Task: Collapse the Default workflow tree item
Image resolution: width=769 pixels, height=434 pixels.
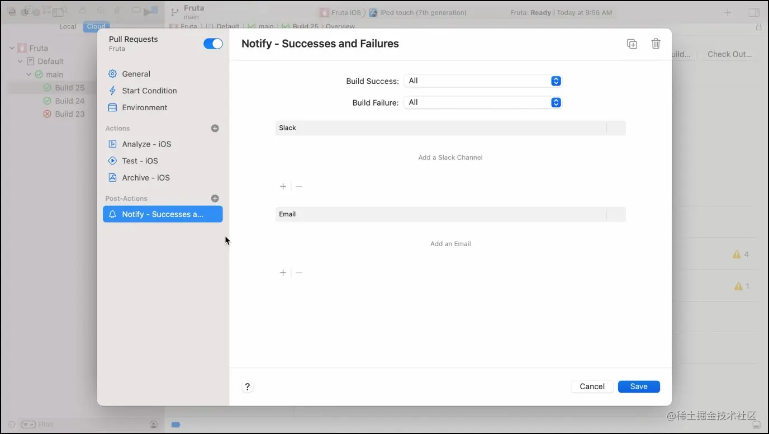Action: (20, 62)
